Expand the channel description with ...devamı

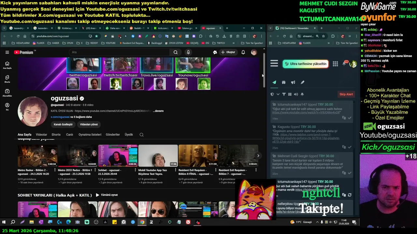tap(158, 111)
